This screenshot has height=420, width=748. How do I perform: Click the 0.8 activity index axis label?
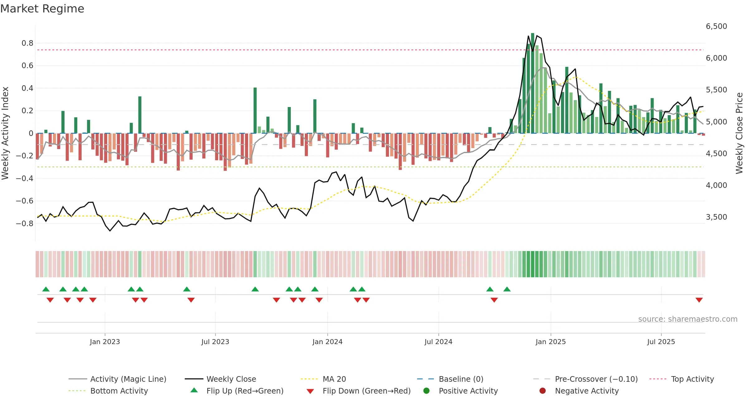click(x=27, y=43)
